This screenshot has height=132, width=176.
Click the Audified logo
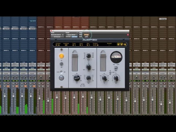90,40
